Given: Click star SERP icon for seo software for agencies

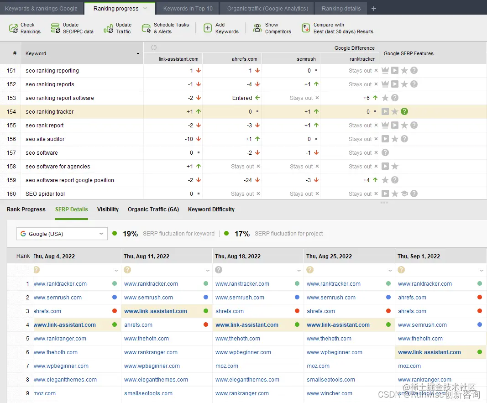Looking at the screenshot, I should coord(395,166).
